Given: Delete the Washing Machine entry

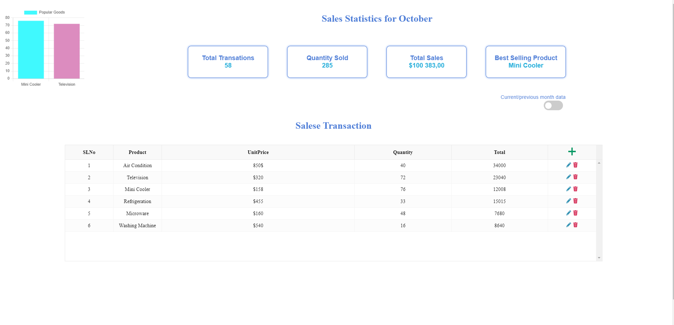Looking at the screenshot, I should (x=575, y=225).
